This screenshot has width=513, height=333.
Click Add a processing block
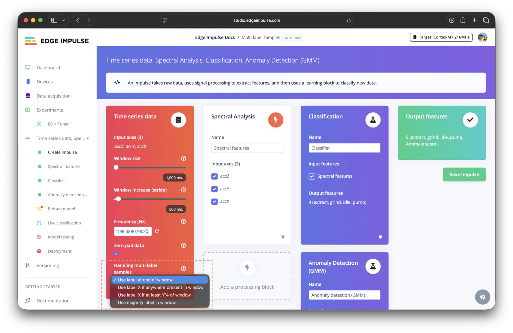tap(247, 276)
